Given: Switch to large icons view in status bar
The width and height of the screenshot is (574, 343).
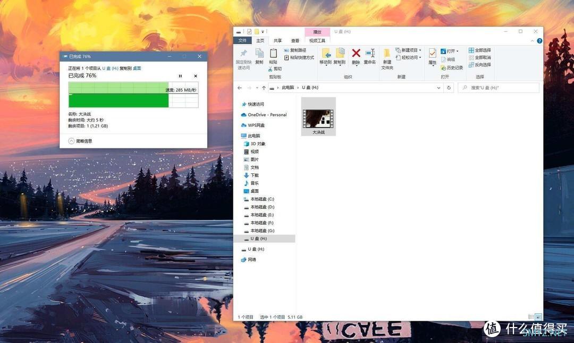Looking at the screenshot, I should (x=538, y=316).
